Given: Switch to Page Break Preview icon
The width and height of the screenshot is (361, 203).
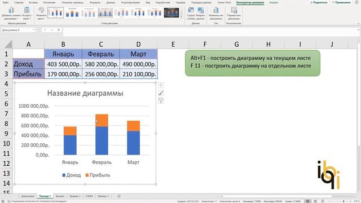Looking at the screenshot, I should pyautogui.click(x=323, y=201).
